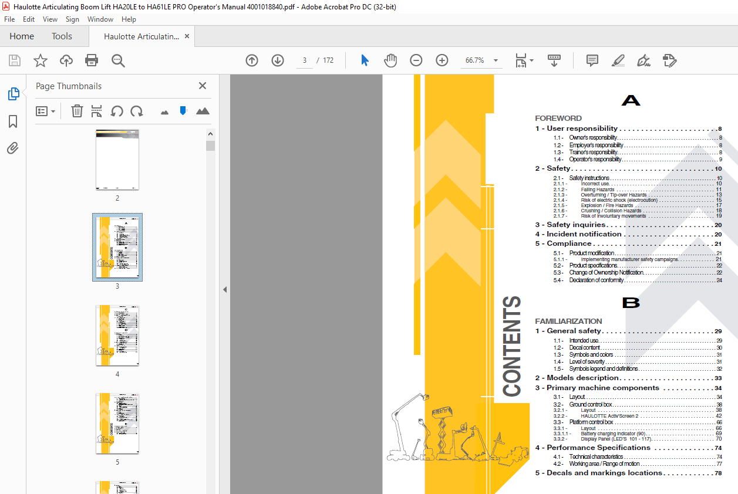Click 'Ground control box' contents line

638,404
